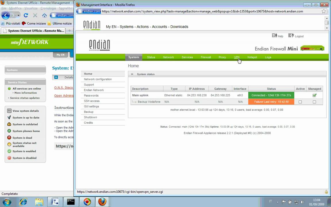This screenshot has height=207, width=331.
Task: Reload the page in background Firefox window
Action: [x=26, y=15]
